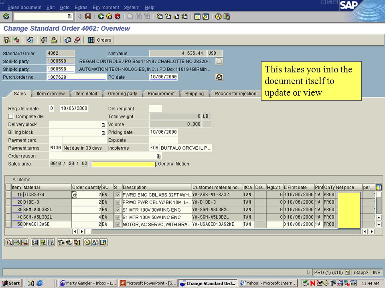
Task: Go to last page with toolbar icon
Action: (184, 16)
